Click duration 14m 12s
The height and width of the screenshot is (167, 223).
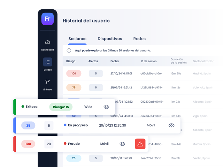click(x=175, y=87)
